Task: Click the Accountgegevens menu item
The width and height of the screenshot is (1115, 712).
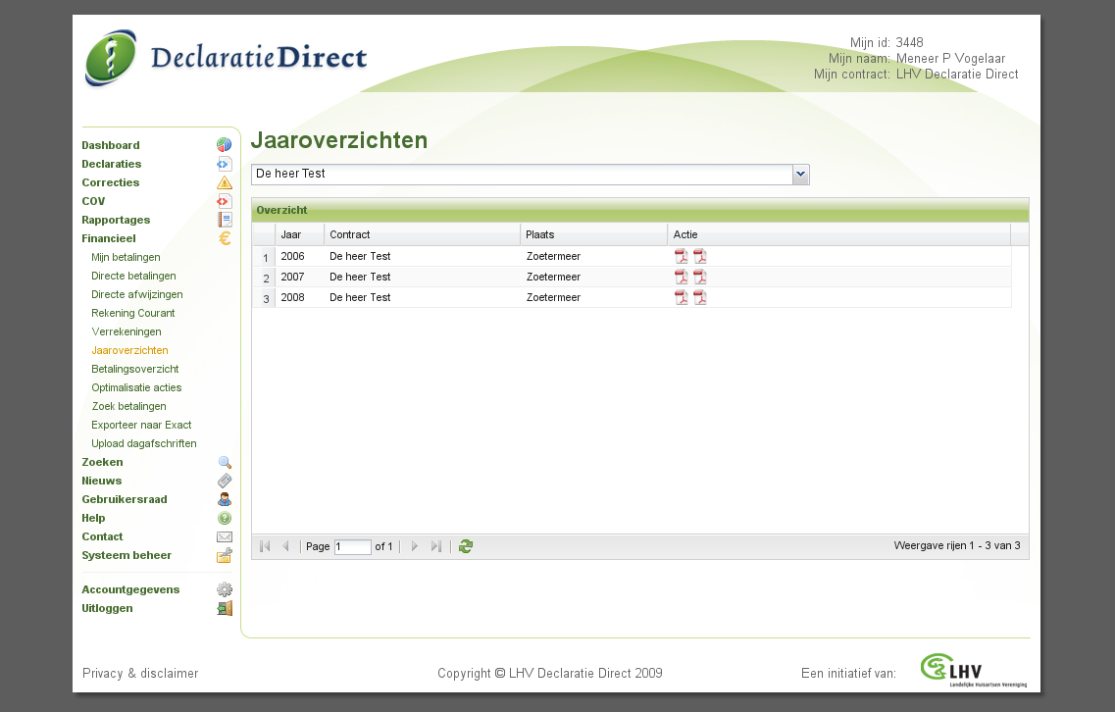Action: coord(130,589)
